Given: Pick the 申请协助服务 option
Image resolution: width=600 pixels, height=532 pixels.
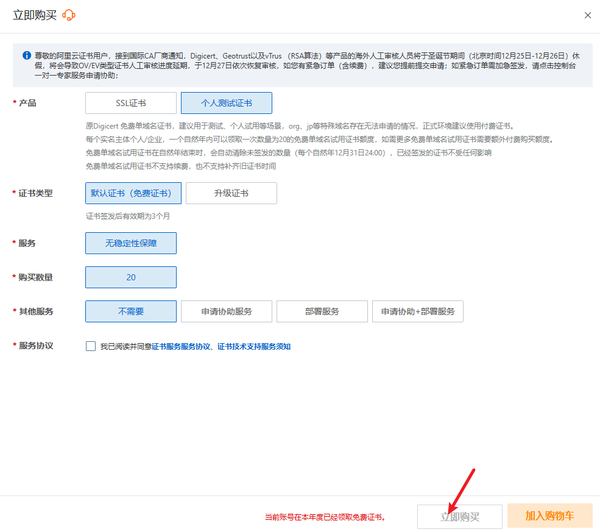Looking at the screenshot, I should click(x=227, y=311).
